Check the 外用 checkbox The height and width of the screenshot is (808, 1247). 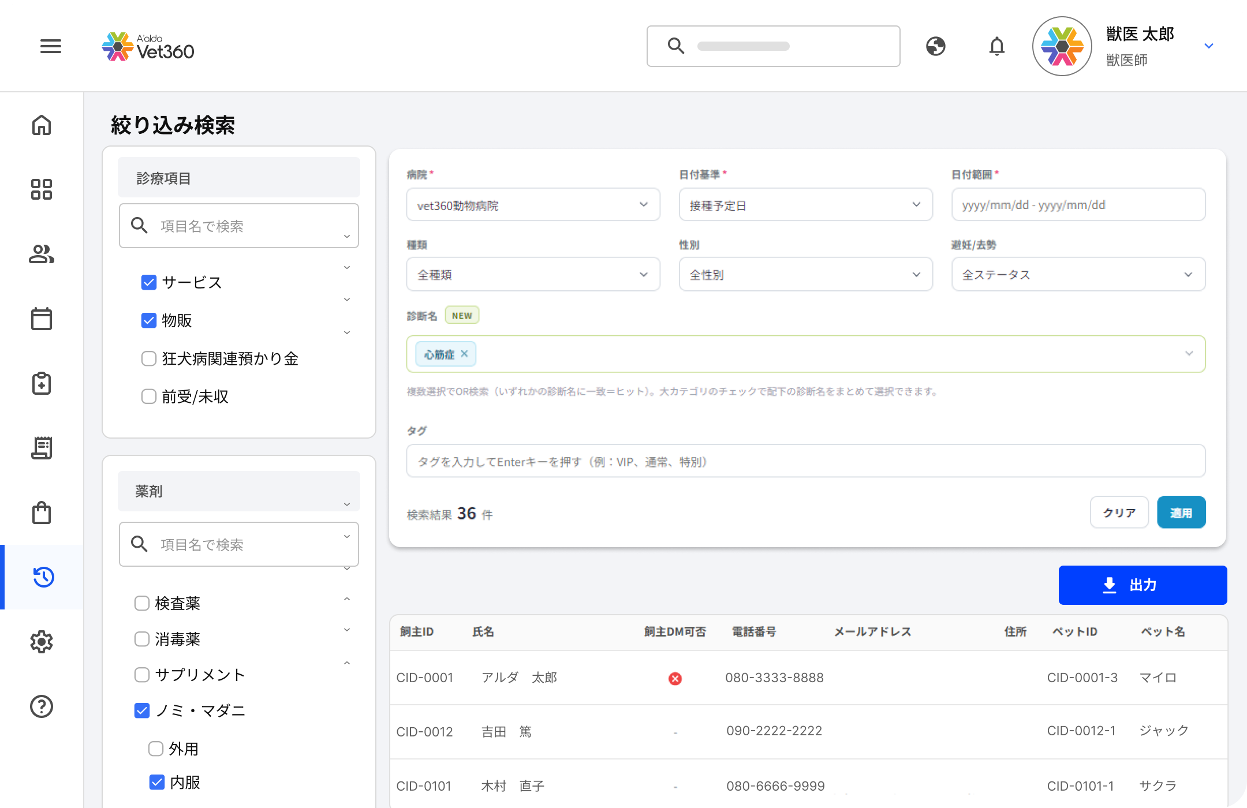(x=156, y=749)
